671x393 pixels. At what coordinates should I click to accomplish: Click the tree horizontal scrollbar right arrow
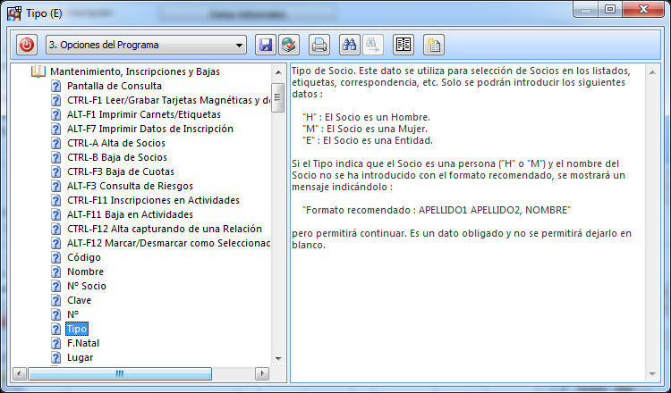coord(262,373)
